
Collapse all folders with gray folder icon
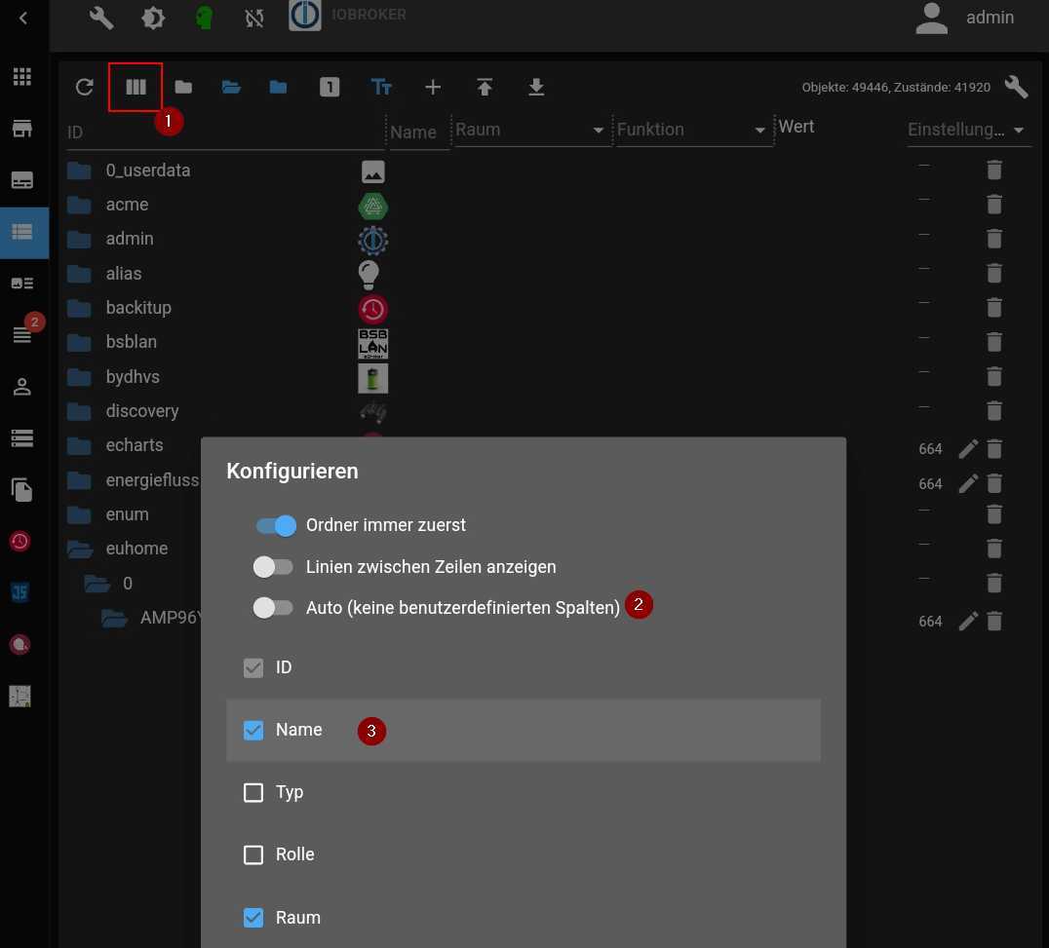[183, 87]
